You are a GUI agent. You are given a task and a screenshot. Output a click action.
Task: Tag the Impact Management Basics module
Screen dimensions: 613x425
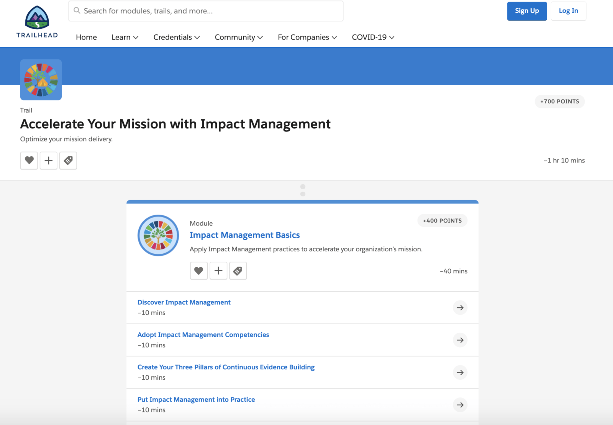(x=238, y=271)
